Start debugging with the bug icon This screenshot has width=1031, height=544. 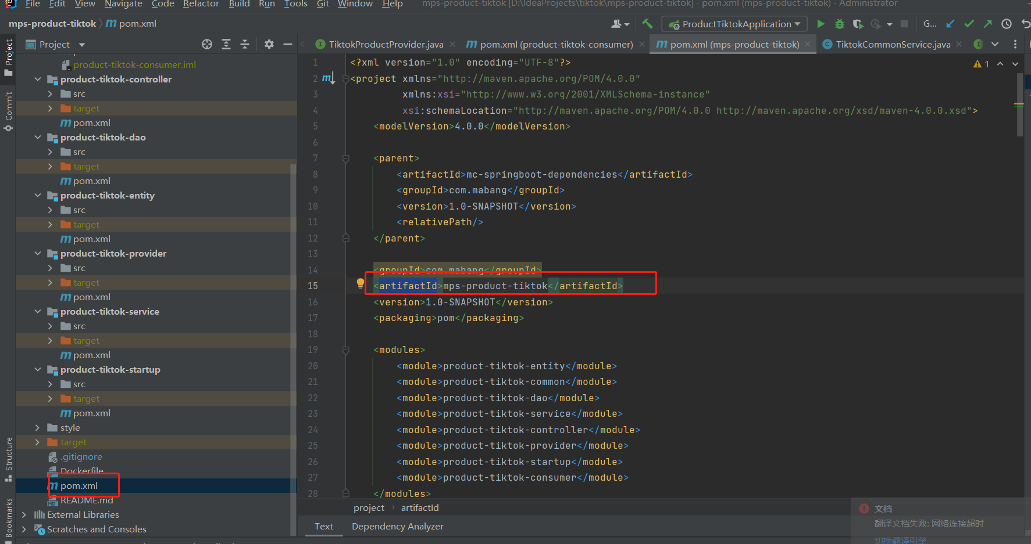click(839, 24)
